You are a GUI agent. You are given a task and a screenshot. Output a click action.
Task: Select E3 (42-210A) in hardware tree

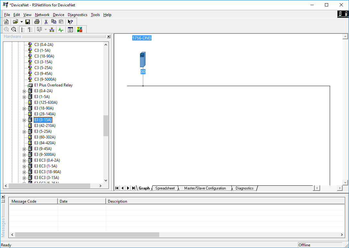45,126
